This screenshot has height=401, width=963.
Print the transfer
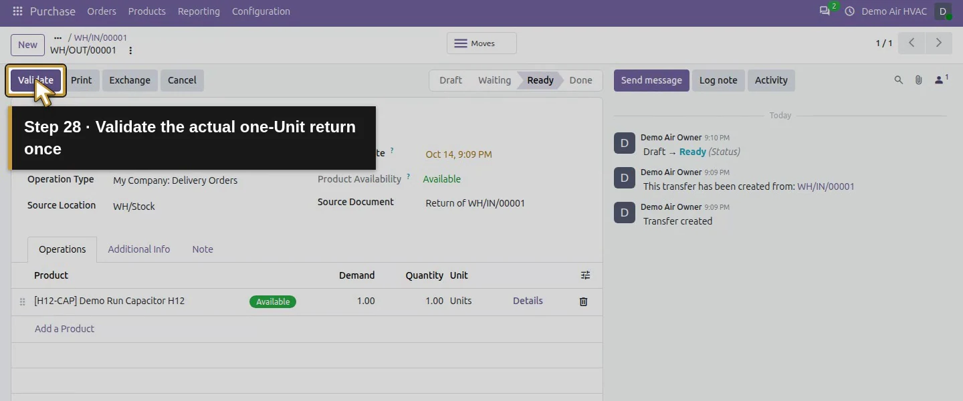82,80
